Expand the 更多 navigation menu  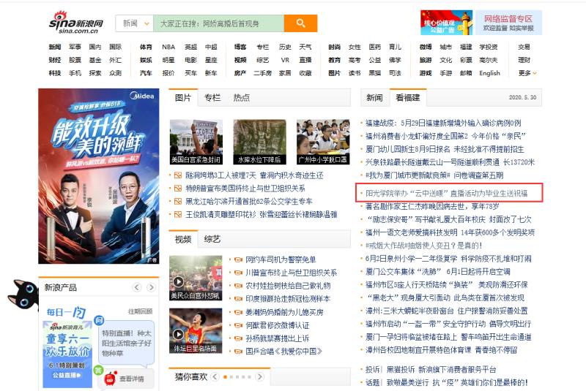pos(527,73)
